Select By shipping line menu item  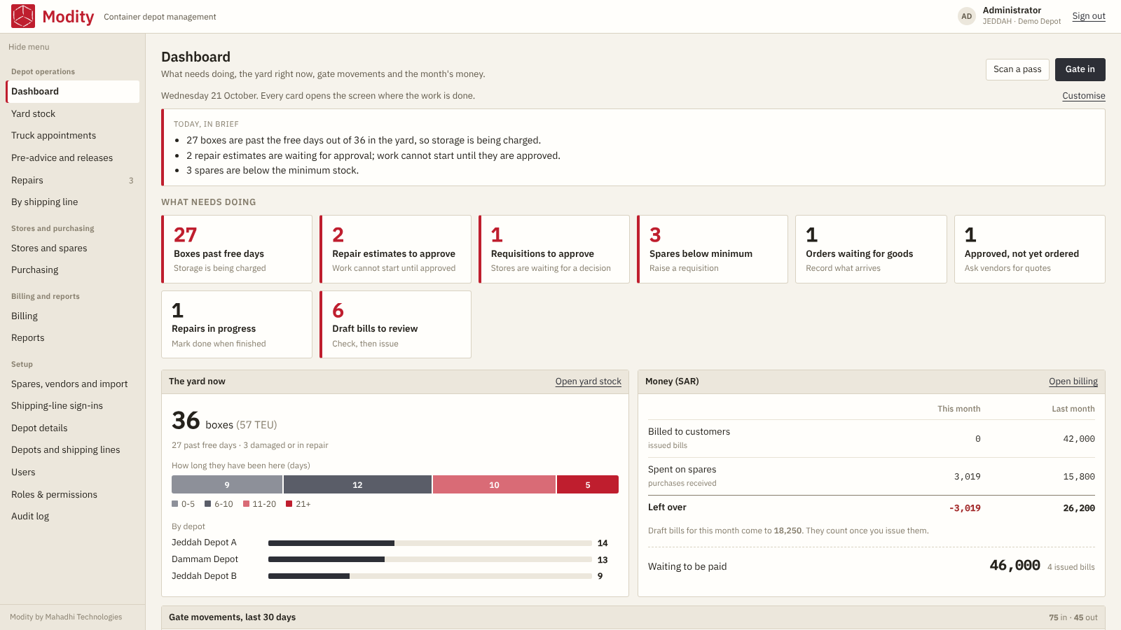point(73,202)
